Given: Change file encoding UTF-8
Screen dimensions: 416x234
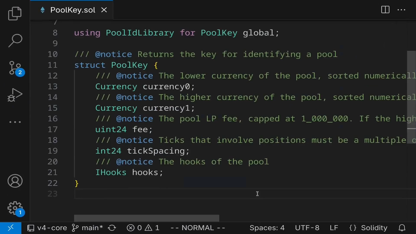Looking at the screenshot, I should pos(307,228).
